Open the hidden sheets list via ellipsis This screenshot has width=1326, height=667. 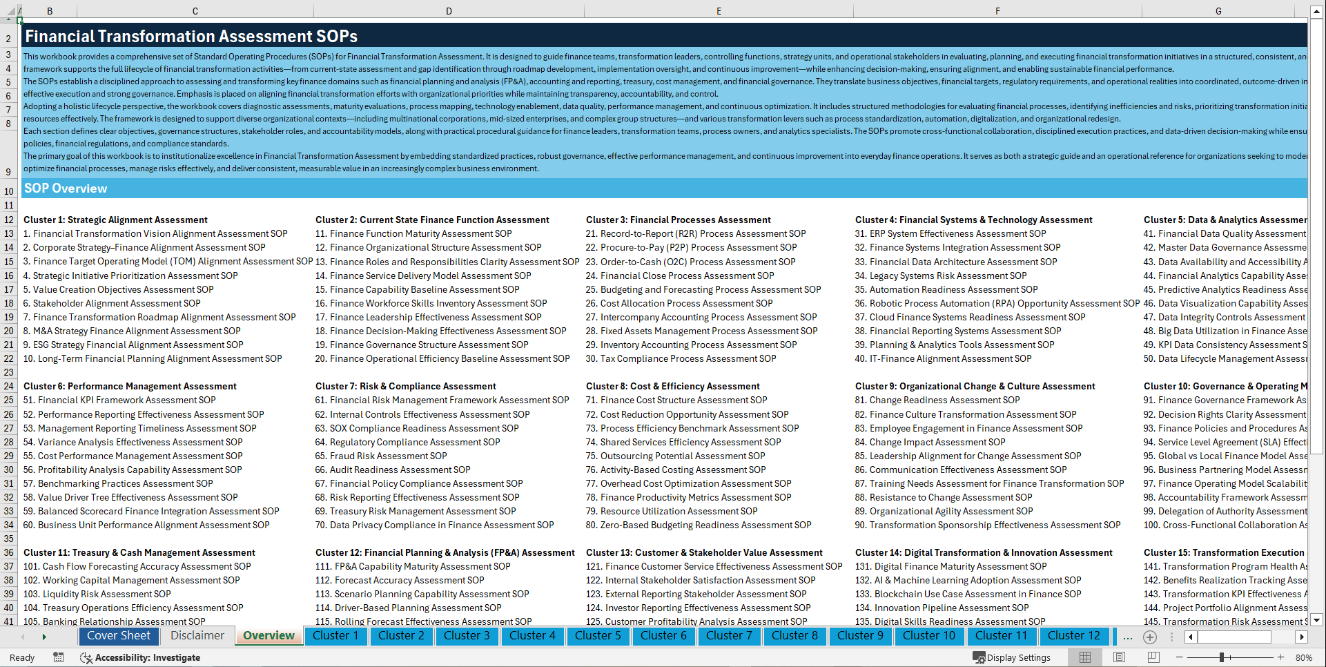(x=1128, y=637)
